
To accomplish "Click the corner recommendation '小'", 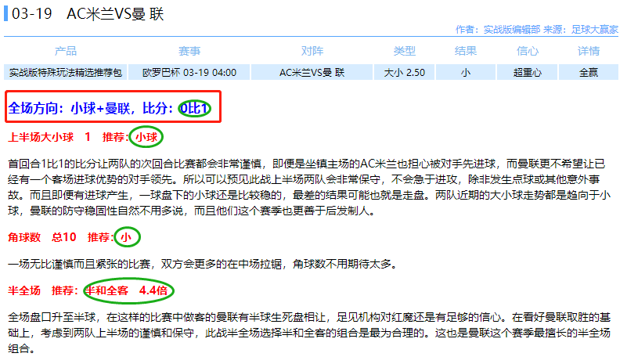I will 126,237.
